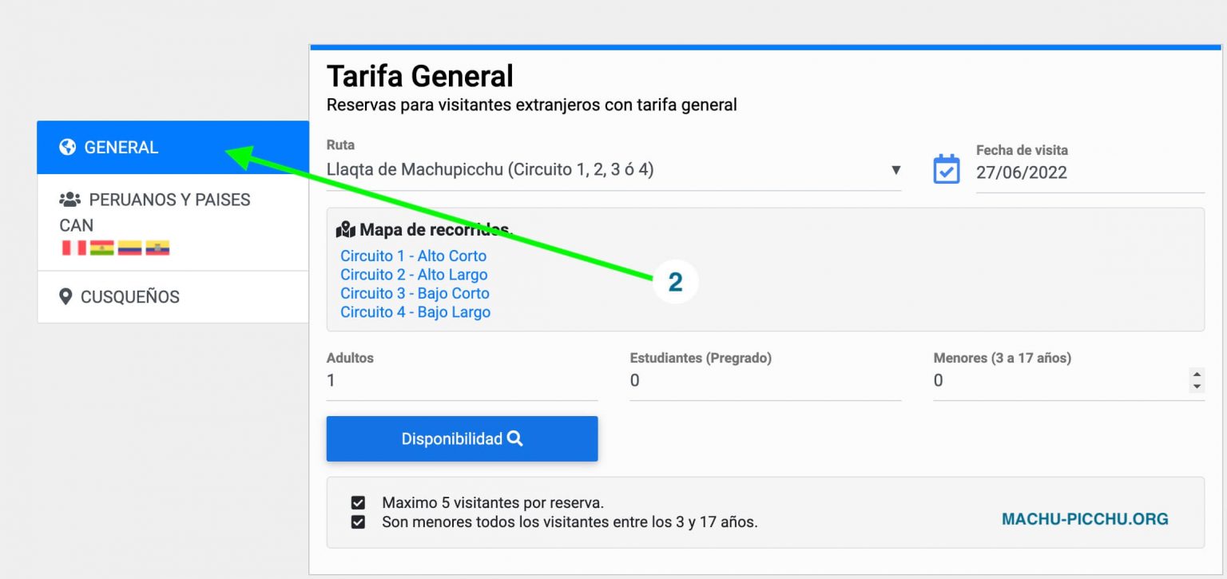The image size is (1227, 579).
Task: Toggle the Maximo 5 visitantes por reserva checkbox
Action: (358, 503)
